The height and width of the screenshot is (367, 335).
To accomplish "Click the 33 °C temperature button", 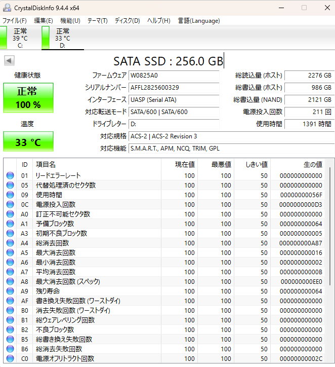I will tap(28, 141).
